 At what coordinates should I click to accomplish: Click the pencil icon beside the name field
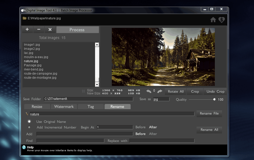click(27, 114)
